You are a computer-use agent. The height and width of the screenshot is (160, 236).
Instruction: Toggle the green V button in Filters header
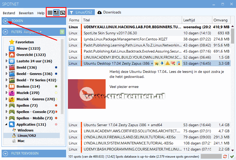tap(62, 32)
